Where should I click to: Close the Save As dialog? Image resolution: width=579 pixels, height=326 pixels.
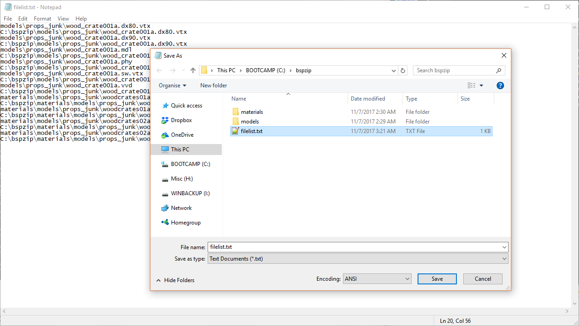tap(504, 55)
